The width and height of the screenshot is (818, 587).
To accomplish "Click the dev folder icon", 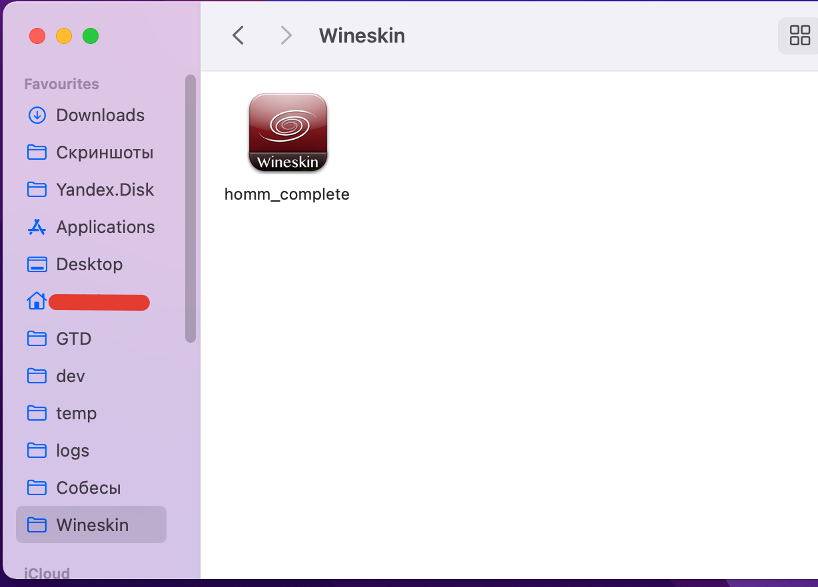I will point(37,376).
